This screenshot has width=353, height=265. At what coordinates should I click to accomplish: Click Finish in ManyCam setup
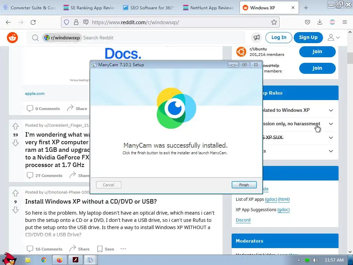(244, 185)
